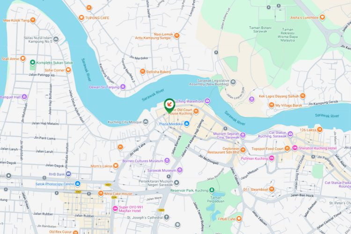Open Sheraton Kuching Hotel bed icon
Viewport: 351px width, 234px height.
(295, 148)
